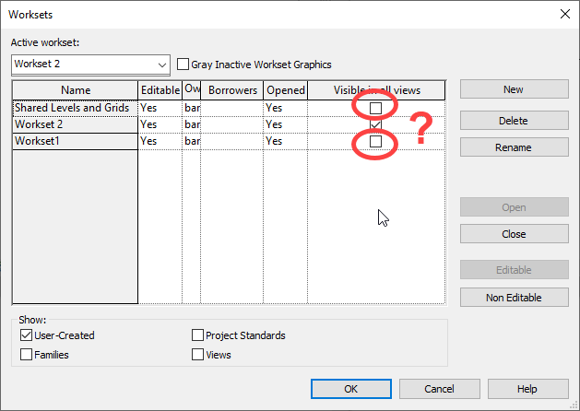Click Opened Yes cell for Workset1
The height and width of the screenshot is (411, 580).
pos(285,141)
